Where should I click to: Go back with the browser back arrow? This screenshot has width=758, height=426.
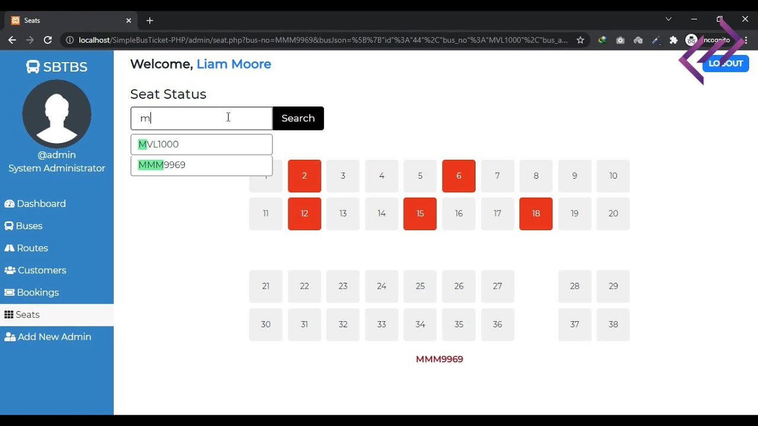tap(12, 40)
